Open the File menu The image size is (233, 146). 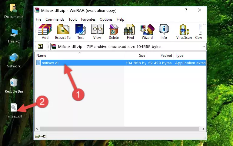pyautogui.click(x=38, y=19)
